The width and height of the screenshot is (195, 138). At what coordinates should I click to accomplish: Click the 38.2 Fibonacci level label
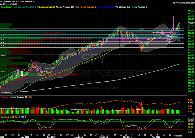tap(2, 39)
